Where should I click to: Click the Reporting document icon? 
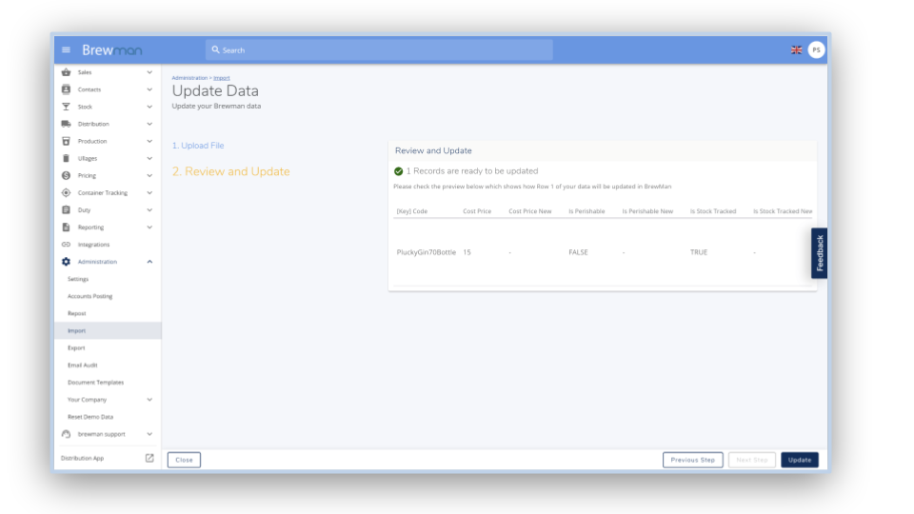pos(66,227)
